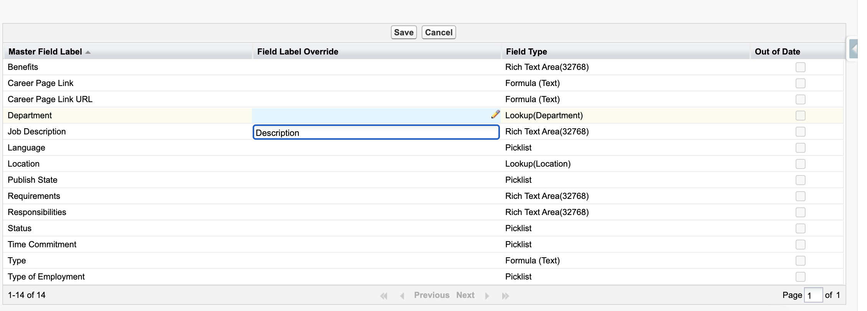Click the first page double-arrow icon
This screenshot has width=867, height=311.
[x=384, y=296]
